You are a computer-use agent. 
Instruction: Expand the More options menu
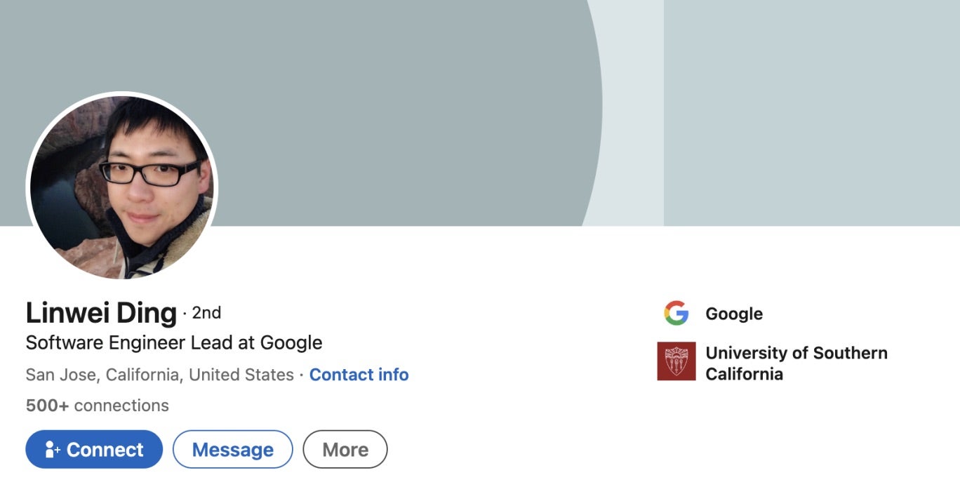click(345, 450)
